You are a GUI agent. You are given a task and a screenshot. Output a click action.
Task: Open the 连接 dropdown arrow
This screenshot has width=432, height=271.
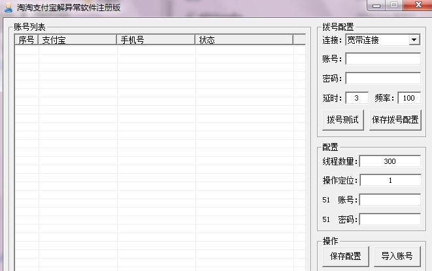(x=414, y=40)
